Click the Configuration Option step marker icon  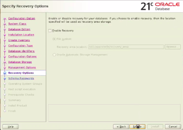pyautogui.click(x=5, y=19)
